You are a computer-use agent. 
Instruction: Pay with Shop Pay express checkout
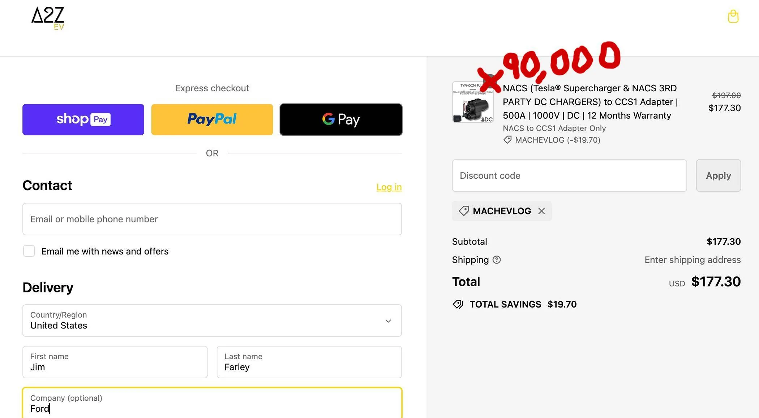point(83,119)
